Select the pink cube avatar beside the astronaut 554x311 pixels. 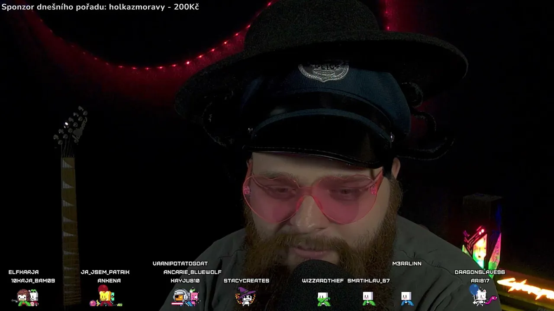coord(194,298)
